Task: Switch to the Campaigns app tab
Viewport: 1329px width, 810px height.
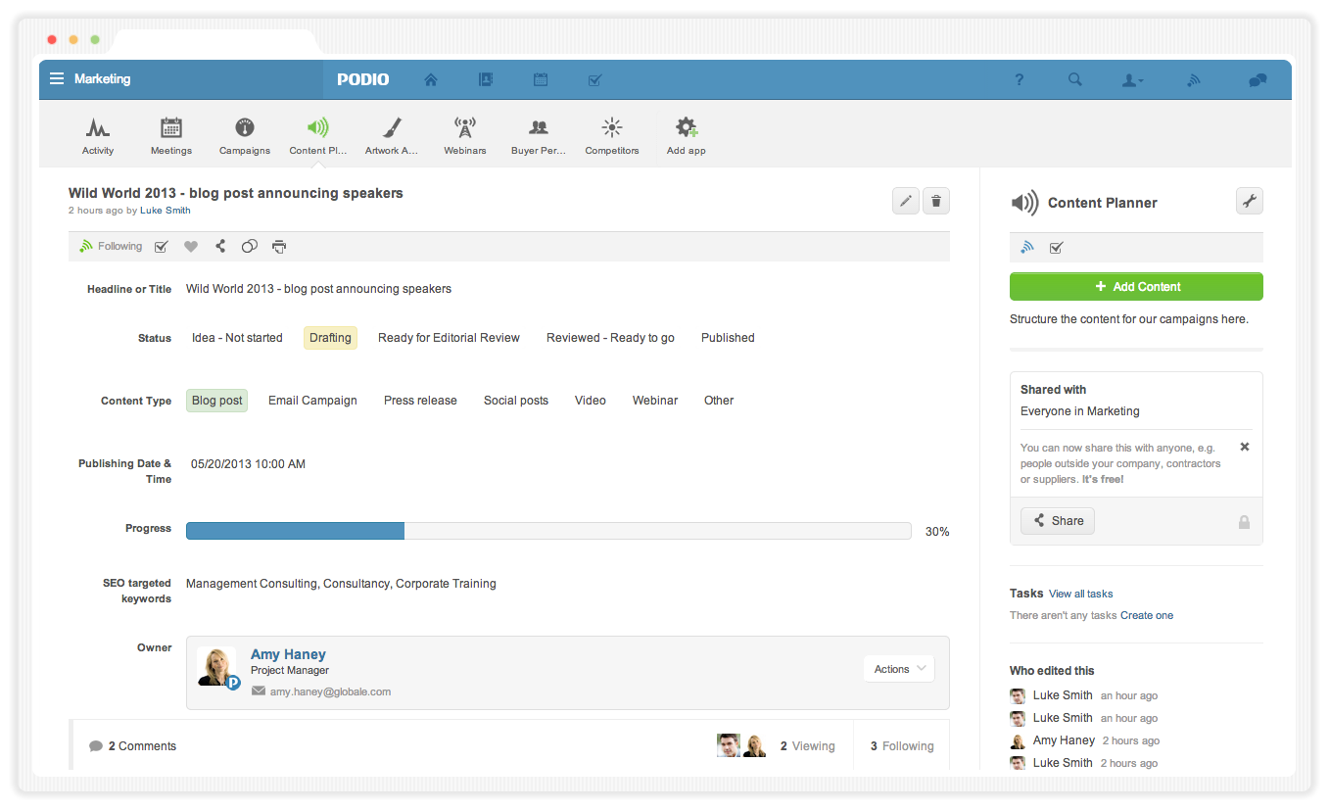Action: pos(245,135)
